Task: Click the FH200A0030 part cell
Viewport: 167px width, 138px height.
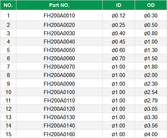Action: point(59,33)
